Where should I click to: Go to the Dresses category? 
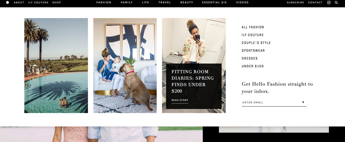(250, 58)
